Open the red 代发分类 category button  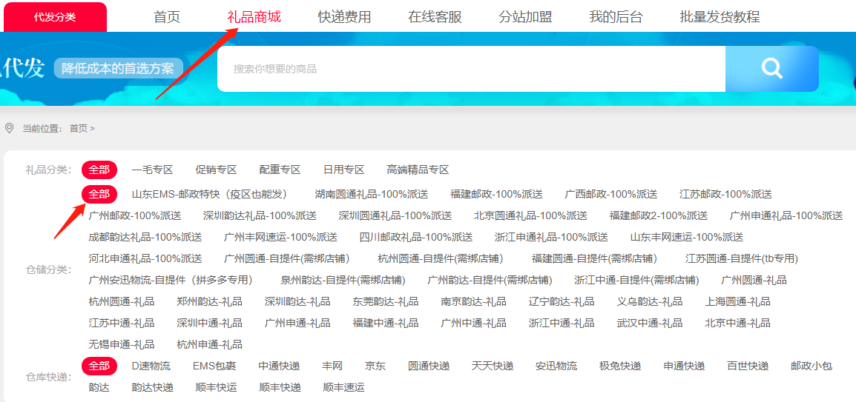pos(55,17)
